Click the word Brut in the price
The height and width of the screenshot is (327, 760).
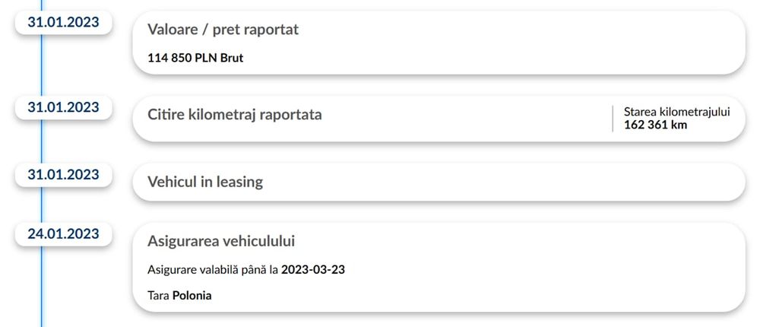click(232, 58)
